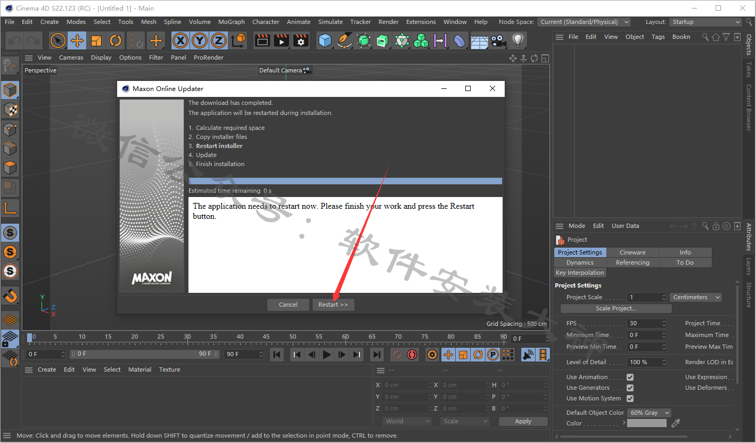The width and height of the screenshot is (756, 443).
Task: Toggle coordinate system icon
Action: pos(239,40)
